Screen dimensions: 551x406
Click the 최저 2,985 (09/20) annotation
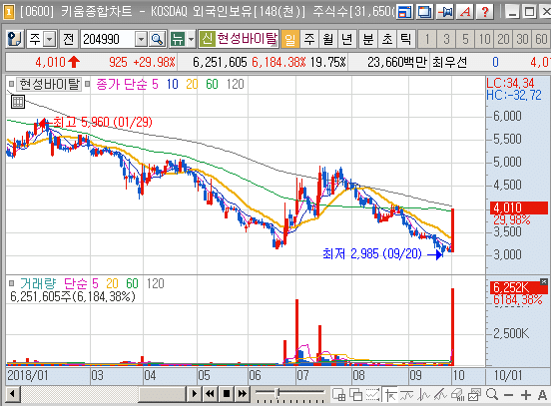[x=371, y=253]
